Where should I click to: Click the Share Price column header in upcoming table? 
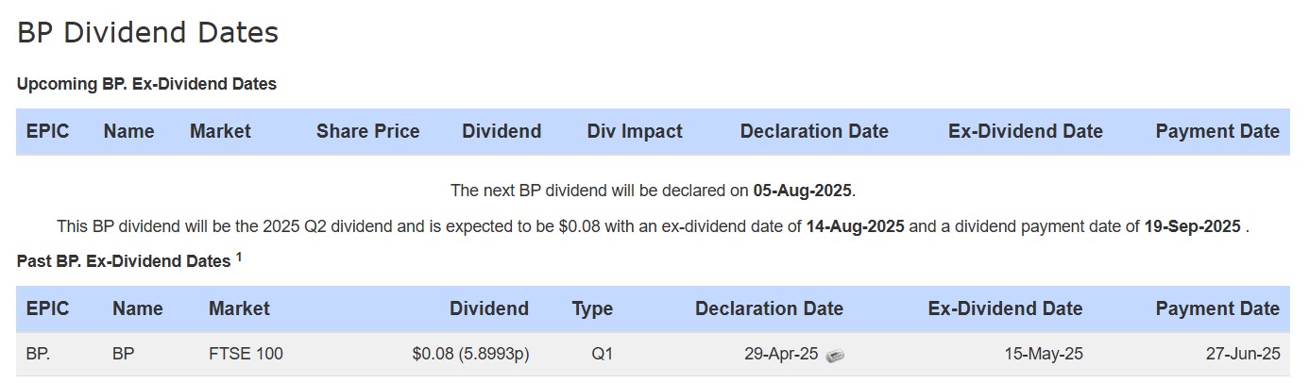(368, 131)
